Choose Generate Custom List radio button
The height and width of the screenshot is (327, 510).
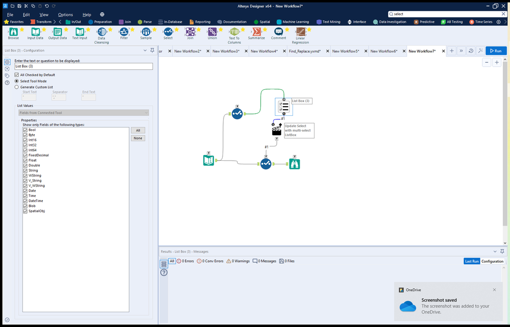pyautogui.click(x=16, y=87)
